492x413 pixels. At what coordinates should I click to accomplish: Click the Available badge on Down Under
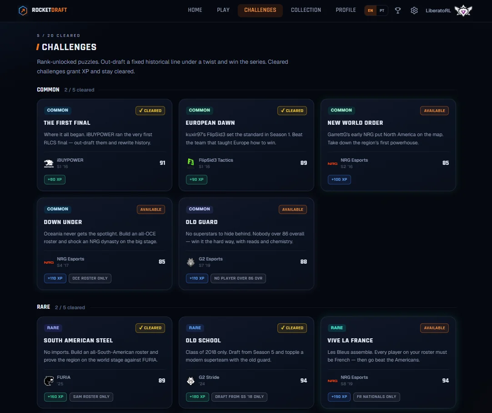point(151,209)
